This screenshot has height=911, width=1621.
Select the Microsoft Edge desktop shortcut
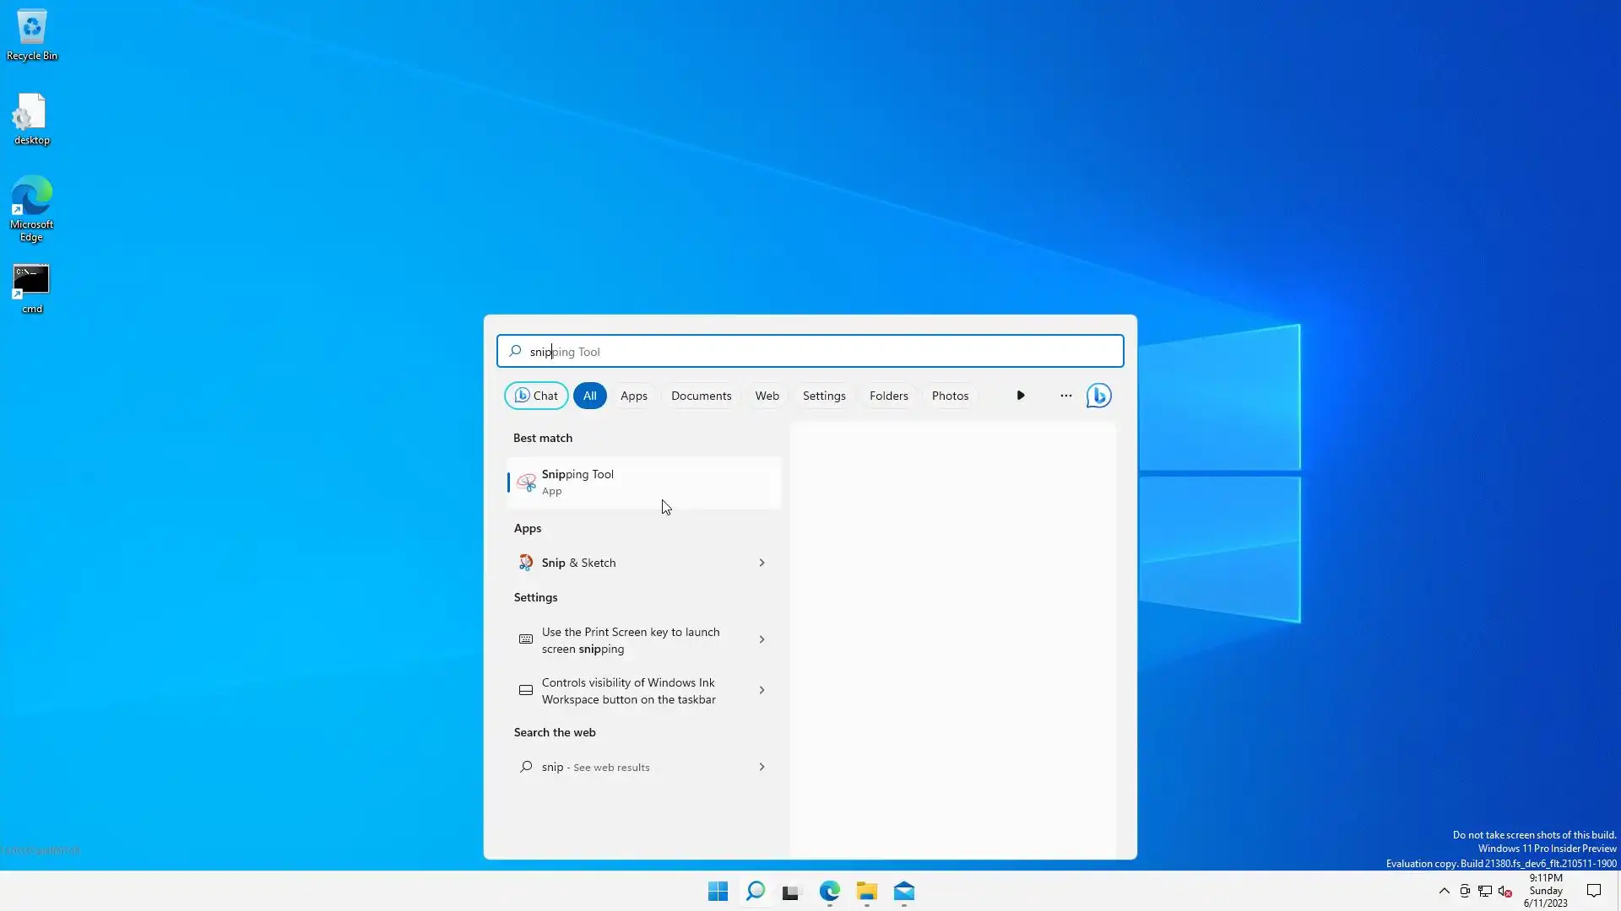pos(31,208)
